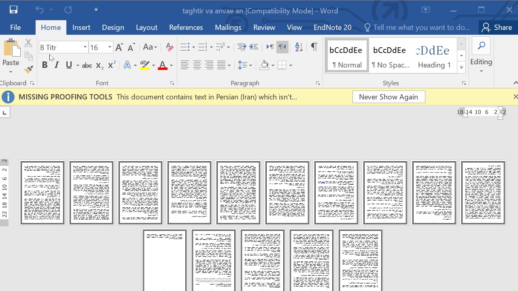Image resolution: width=518 pixels, height=291 pixels.
Task: Open font color dropdown arrow
Action: coord(171,65)
